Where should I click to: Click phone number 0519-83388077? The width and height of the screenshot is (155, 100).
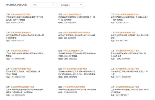[x=70, y=92]
